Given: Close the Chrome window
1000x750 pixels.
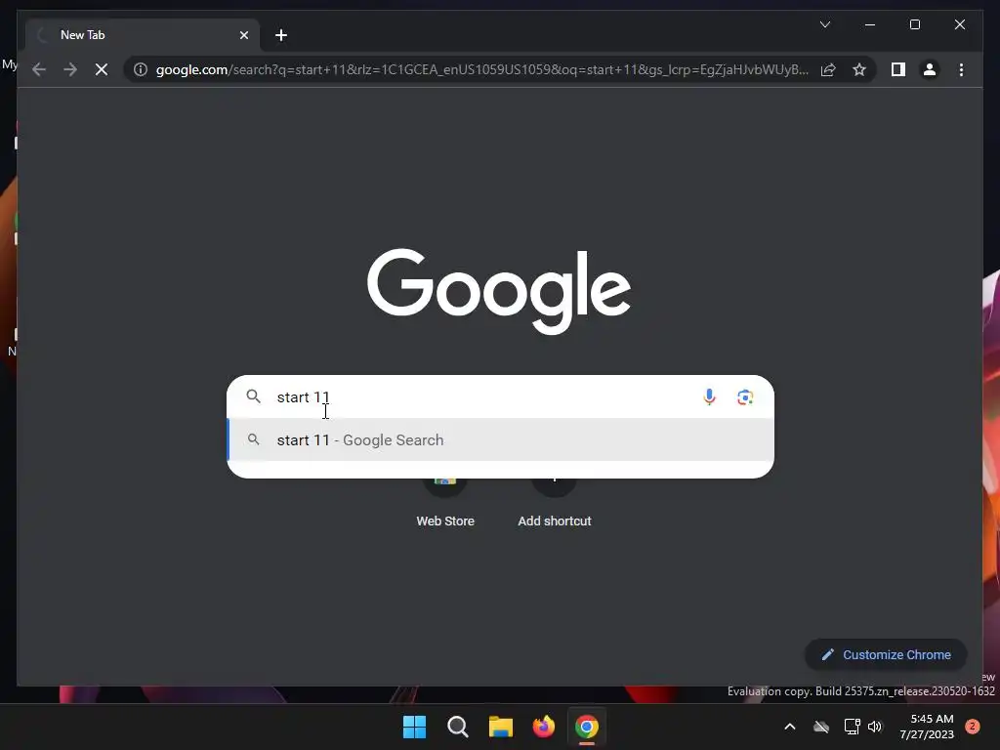Looking at the screenshot, I should pos(959,24).
